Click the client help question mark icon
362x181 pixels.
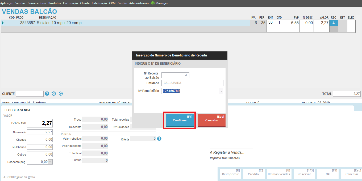pyautogui.click(x=47, y=94)
